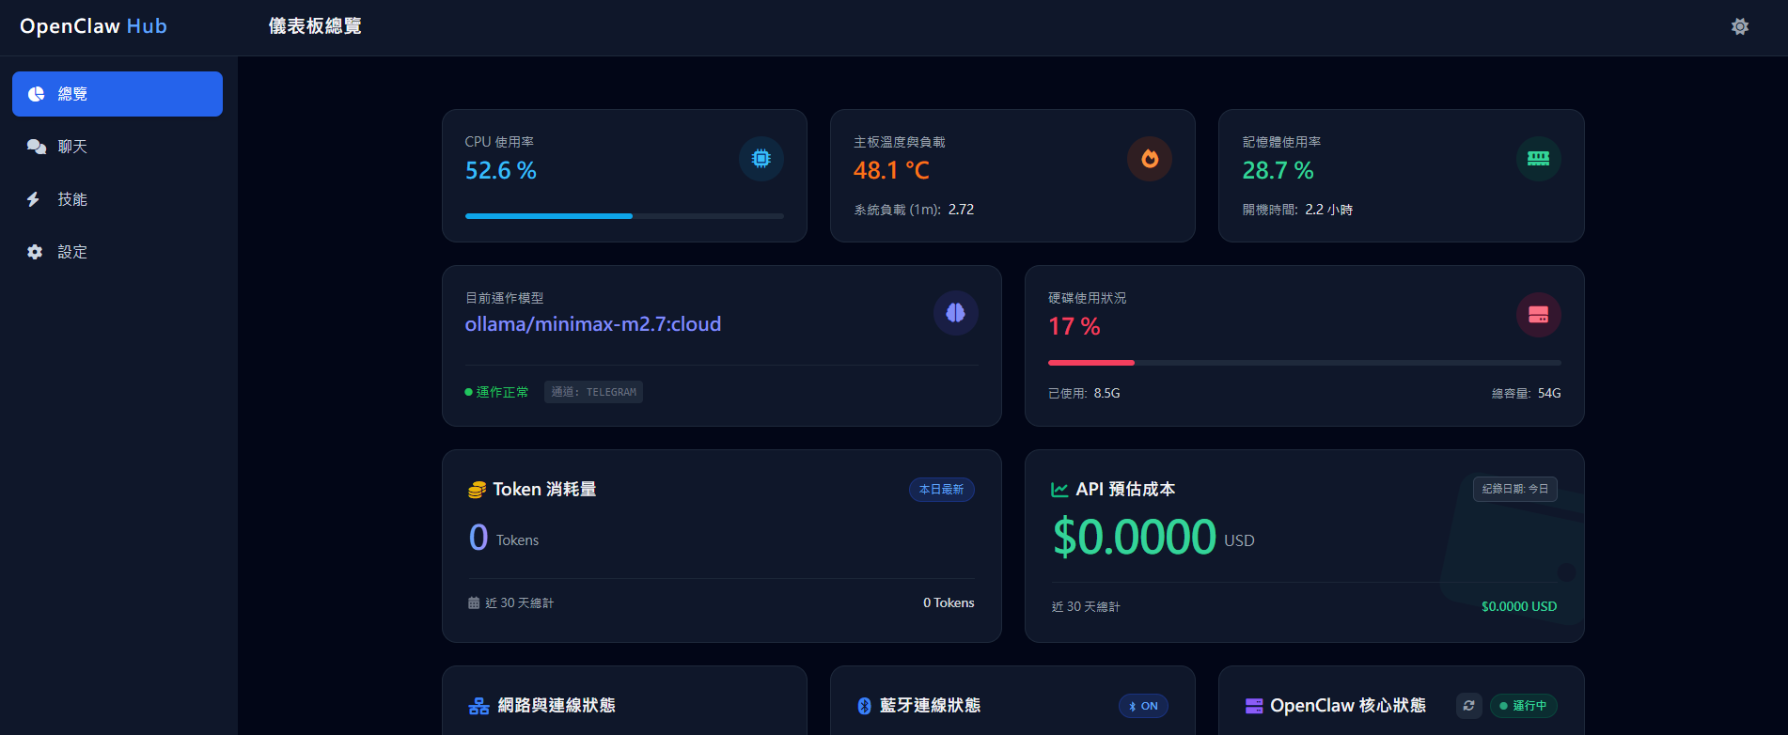Click the disk usage progress bar
Screen dimensions: 1788x735
(x=1305, y=363)
